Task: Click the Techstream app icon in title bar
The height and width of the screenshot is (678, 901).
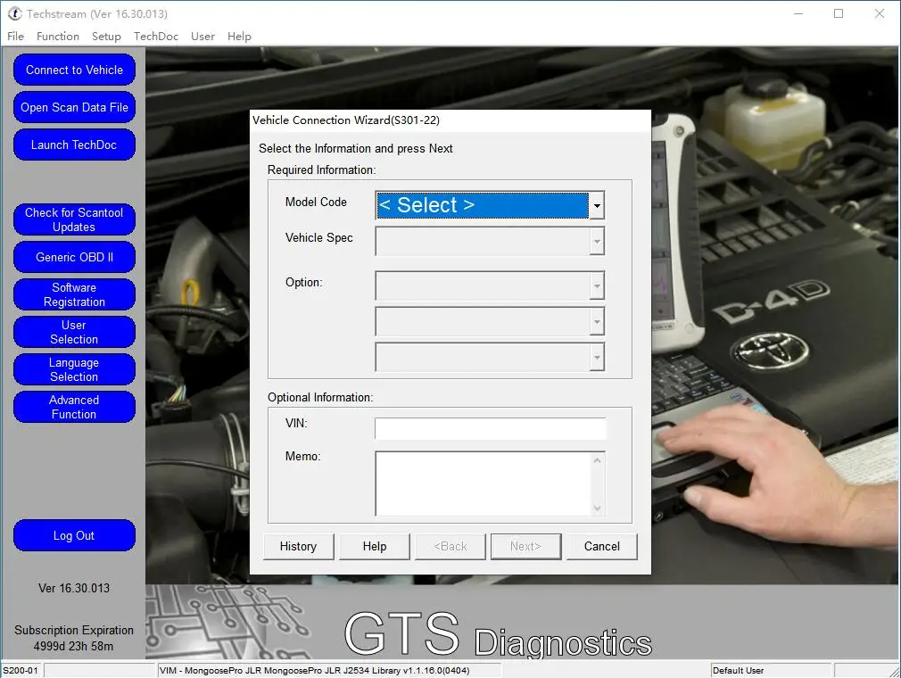Action: (15, 13)
